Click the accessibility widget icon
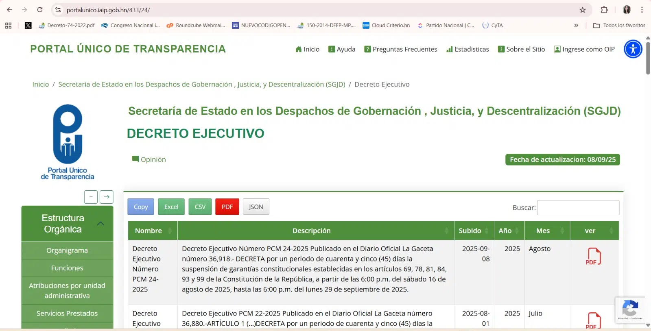Screen dimensions: 651x331 pyautogui.click(x=633, y=49)
